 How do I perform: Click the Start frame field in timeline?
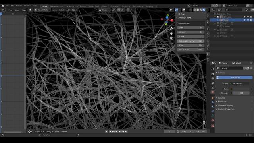coord(187,131)
